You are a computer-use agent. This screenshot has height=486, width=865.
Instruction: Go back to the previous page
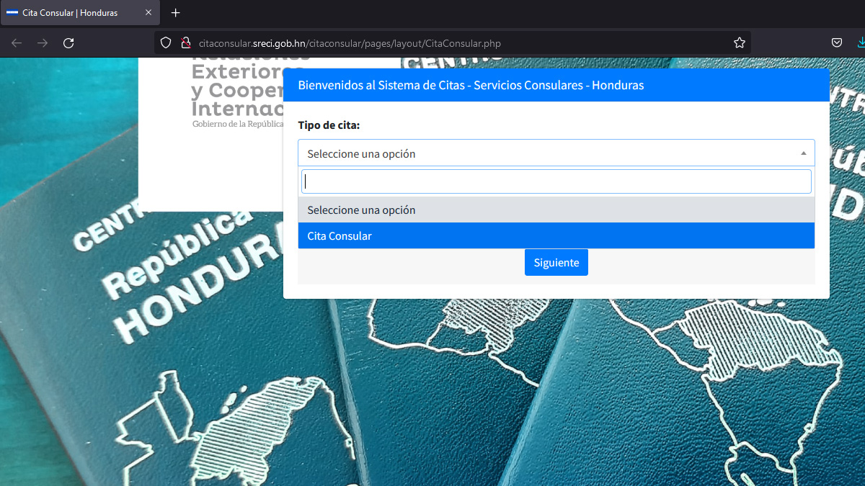(17, 43)
